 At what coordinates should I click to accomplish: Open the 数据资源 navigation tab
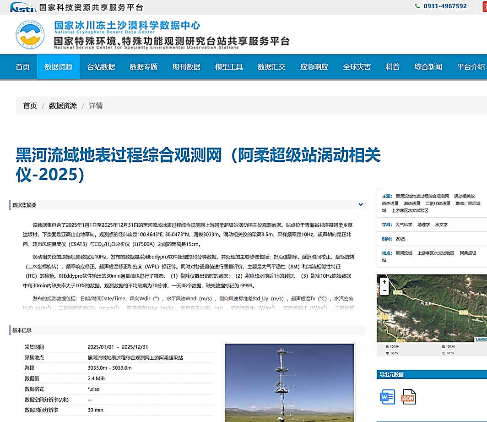point(59,67)
